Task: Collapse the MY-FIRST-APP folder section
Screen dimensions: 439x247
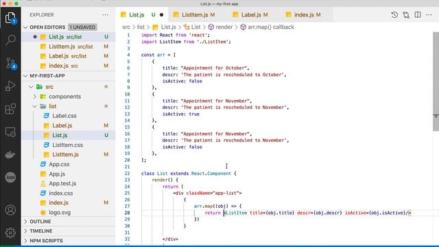Action: click(x=26, y=76)
